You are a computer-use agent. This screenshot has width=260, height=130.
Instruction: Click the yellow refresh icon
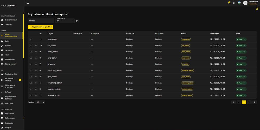click(257, 9)
